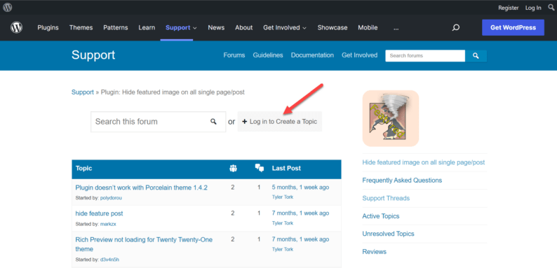Open the Plugins menu item
Image resolution: width=557 pixels, height=268 pixels.
(48, 28)
